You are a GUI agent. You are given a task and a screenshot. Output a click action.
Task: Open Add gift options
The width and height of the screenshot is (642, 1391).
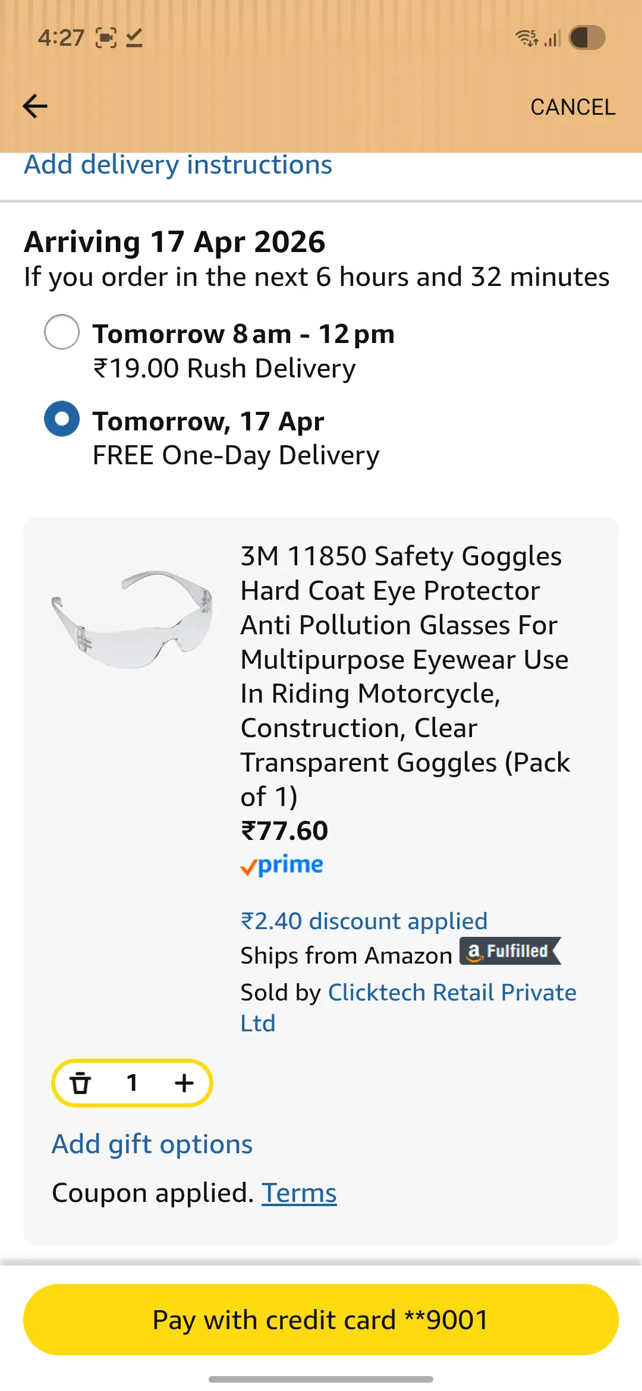point(152,1144)
